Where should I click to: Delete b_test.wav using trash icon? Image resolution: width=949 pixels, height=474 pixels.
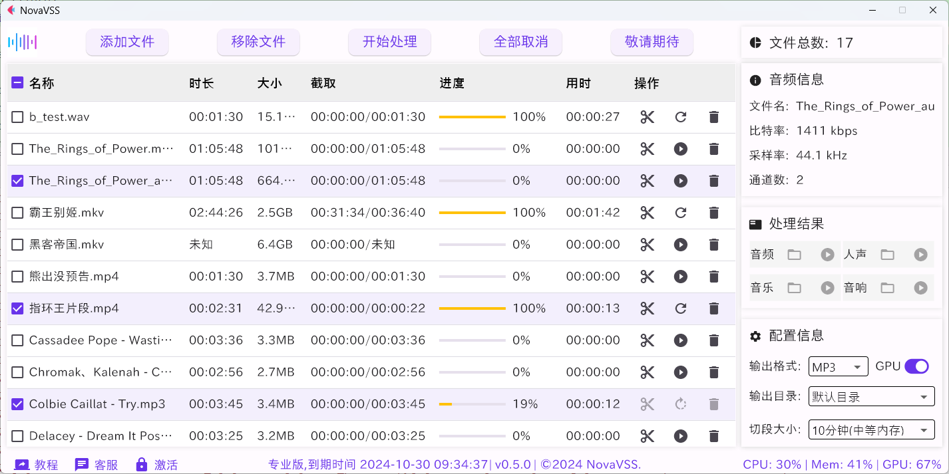713,117
